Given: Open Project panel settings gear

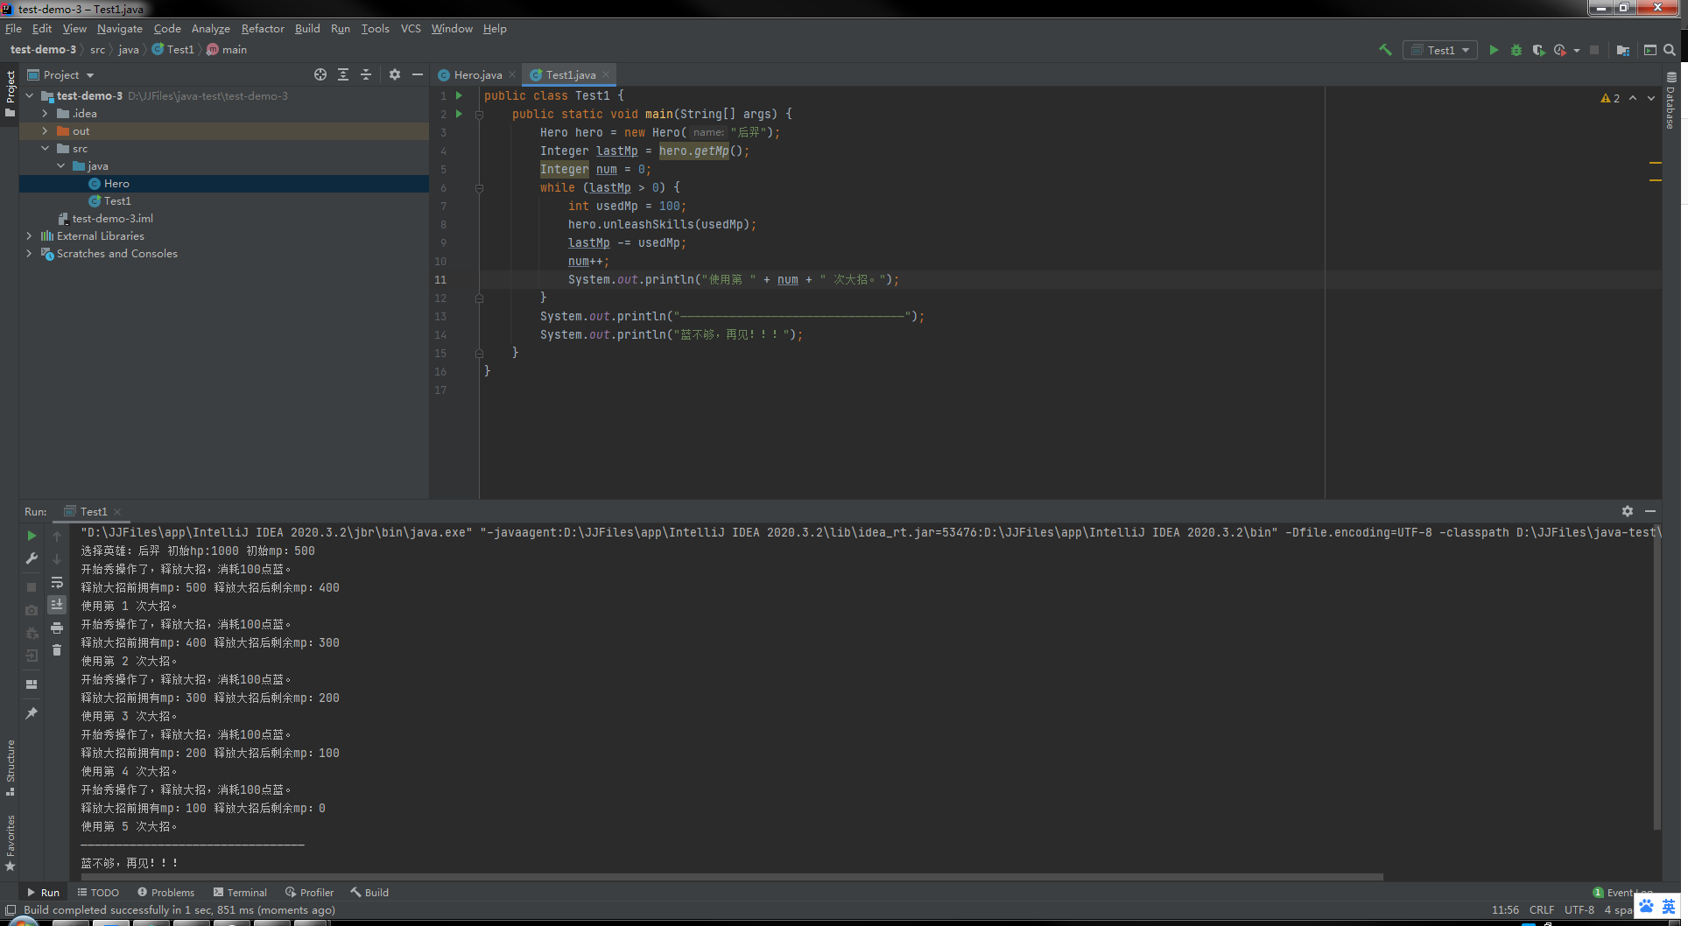Looking at the screenshot, I should (395, 74).
